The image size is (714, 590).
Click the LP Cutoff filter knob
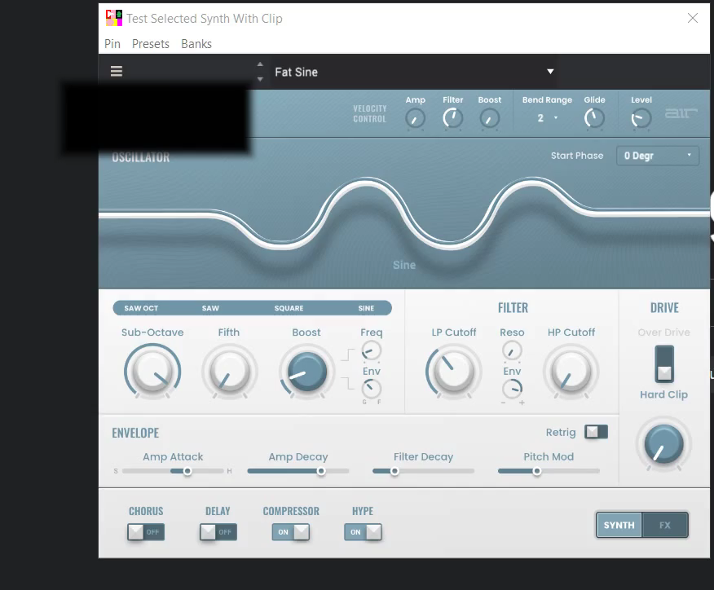click(x=453, y=371)
